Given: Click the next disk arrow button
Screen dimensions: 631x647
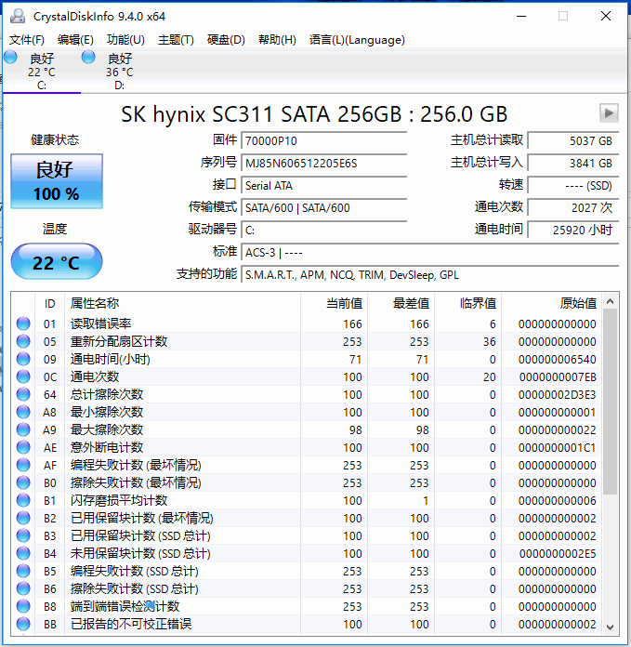Looking at the screenshot, I should coord(609,113).
